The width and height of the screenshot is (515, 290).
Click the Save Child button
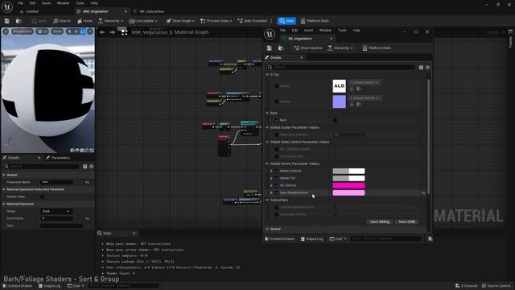click(406, 222)
